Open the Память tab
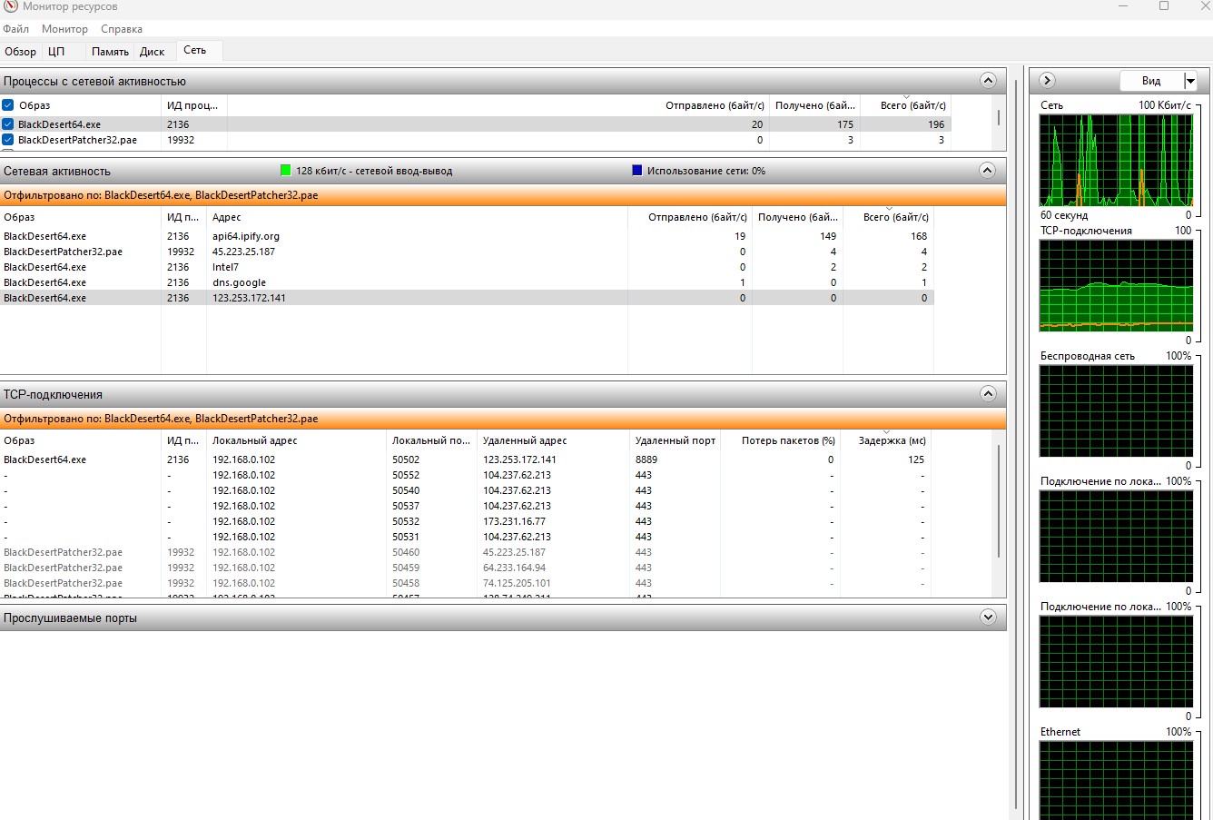The width and height of the screenshot is (1213, 820). tap(110, 52)
